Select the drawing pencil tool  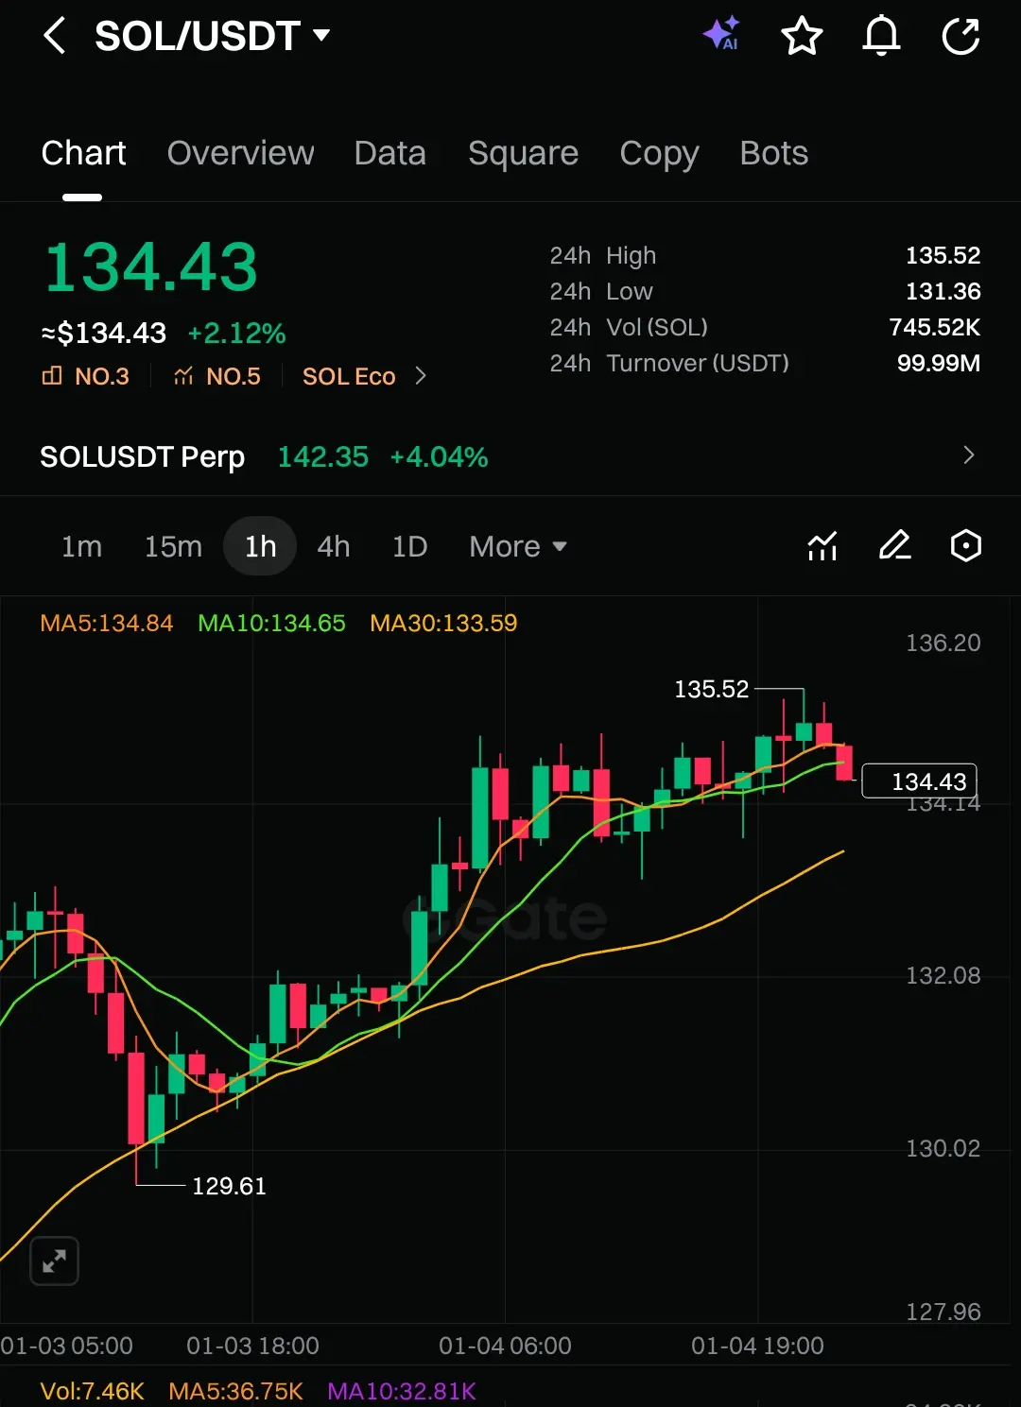[x=894, y=545]
